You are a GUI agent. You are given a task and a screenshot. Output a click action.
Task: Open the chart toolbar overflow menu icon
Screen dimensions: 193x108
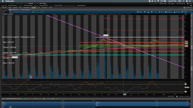tap(191, 12)
